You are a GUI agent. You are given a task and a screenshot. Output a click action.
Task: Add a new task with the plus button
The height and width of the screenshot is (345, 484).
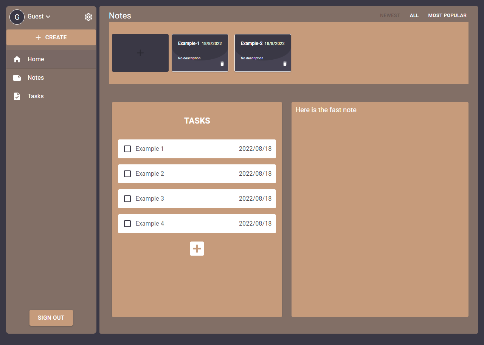coord(197,248)
